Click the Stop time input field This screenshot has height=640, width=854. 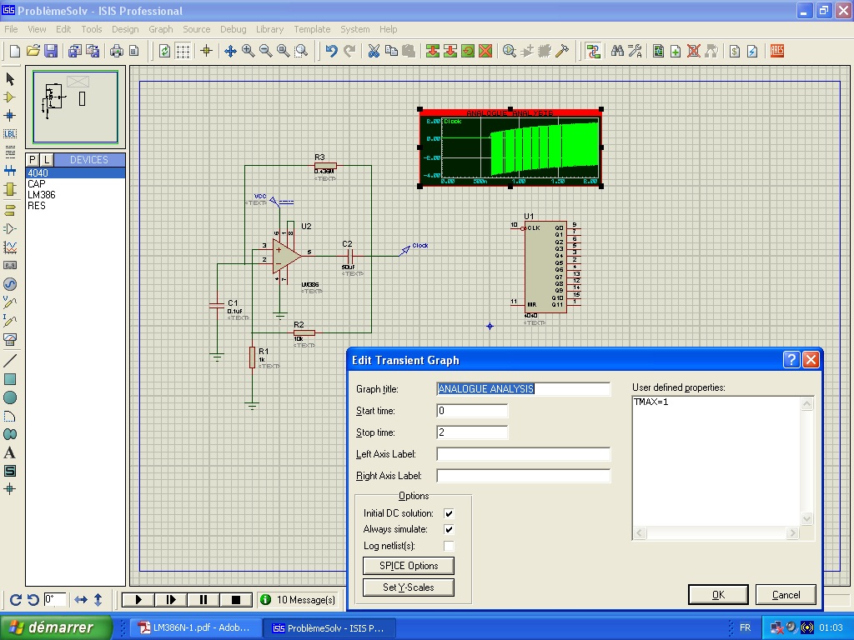coord(471,432)
